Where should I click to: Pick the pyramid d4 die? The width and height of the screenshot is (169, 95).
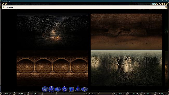coord(78,89)
